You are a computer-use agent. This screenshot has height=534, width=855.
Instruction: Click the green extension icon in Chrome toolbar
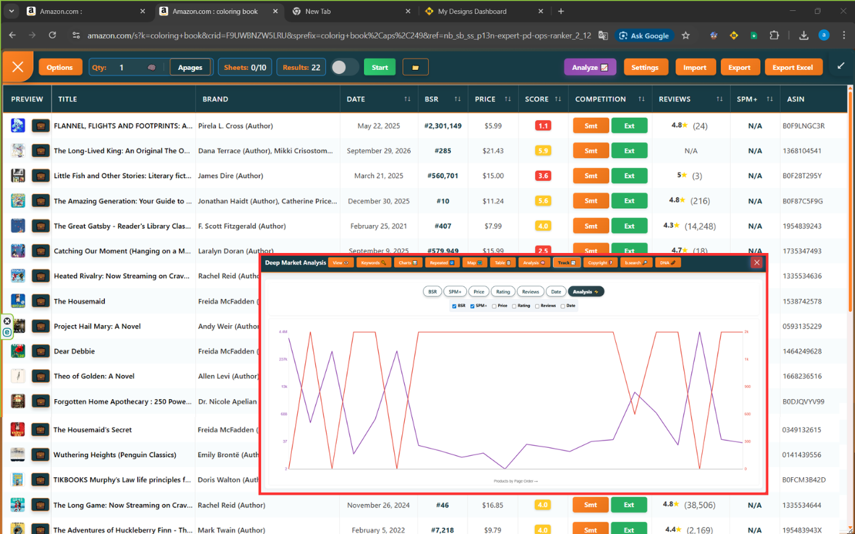[x=753, y=35]
